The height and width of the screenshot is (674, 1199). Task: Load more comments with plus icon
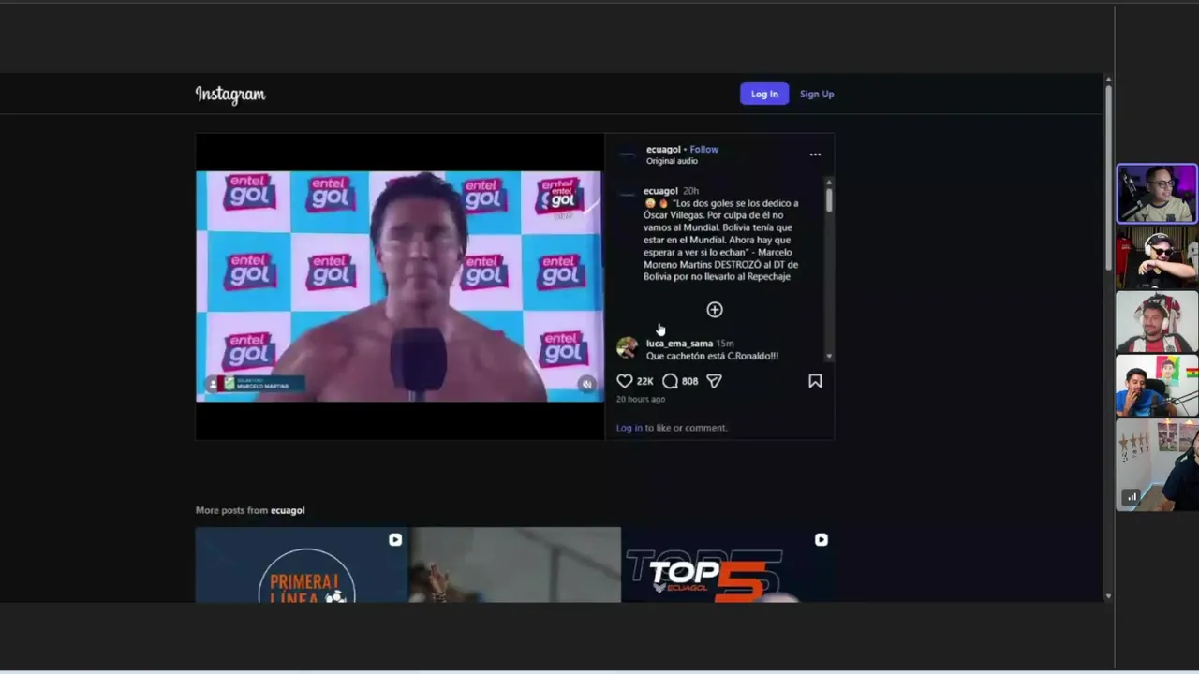pyautogui.click(x=715, y=310)
